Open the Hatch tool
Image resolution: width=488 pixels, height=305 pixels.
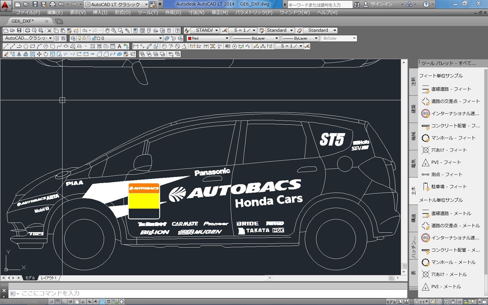(93, 46)
